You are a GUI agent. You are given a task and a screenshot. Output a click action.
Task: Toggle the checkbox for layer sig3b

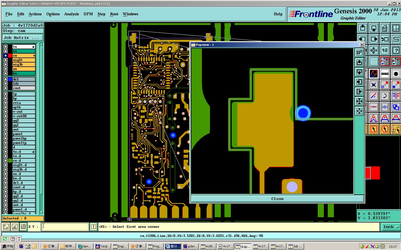tap(6, 64)
